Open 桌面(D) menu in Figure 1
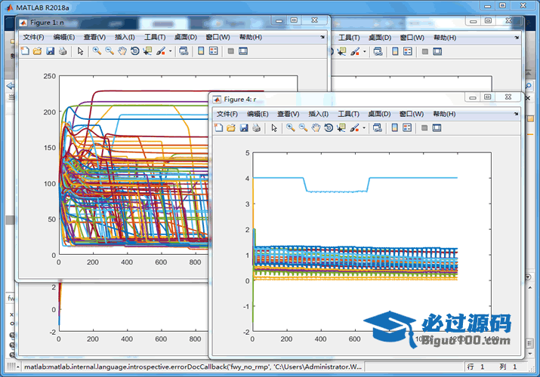540x377 pixels. pos(186,37)
